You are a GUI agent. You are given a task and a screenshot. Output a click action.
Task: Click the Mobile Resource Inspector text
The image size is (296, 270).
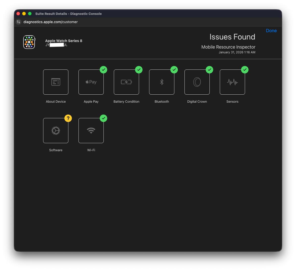(x=228, y=47)
